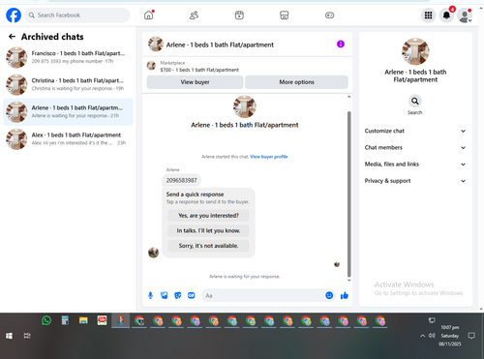Click the $700 listing title text
This screenshot has height=359, width=484.
click(199, 70)
